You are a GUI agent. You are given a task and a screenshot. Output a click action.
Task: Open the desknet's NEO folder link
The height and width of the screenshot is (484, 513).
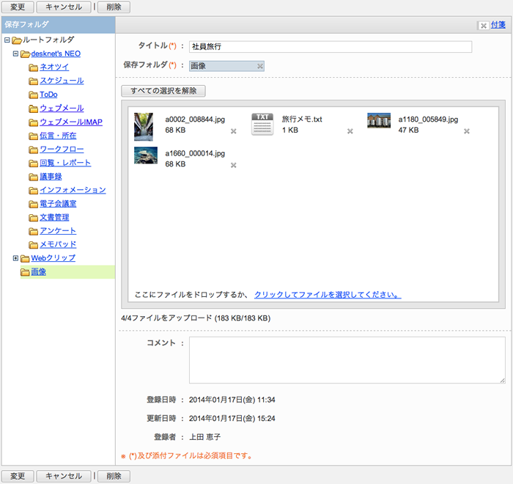(56, 54)
